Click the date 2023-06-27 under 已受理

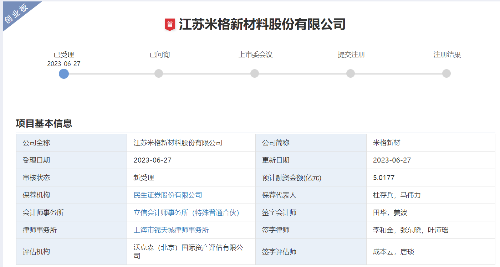64,63
